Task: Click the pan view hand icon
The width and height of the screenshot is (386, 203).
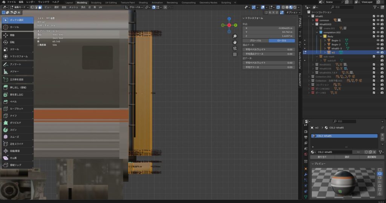Action: pyautogui.click(x=235, y=42)
